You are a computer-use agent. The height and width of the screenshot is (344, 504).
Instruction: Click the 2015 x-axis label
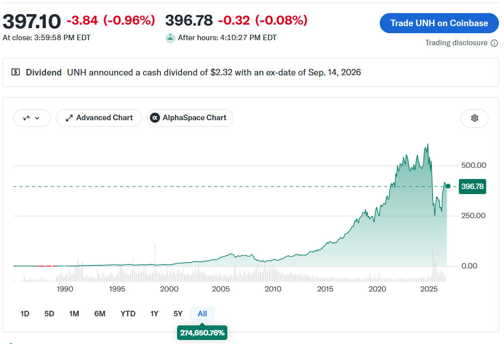tap(325, 289)
